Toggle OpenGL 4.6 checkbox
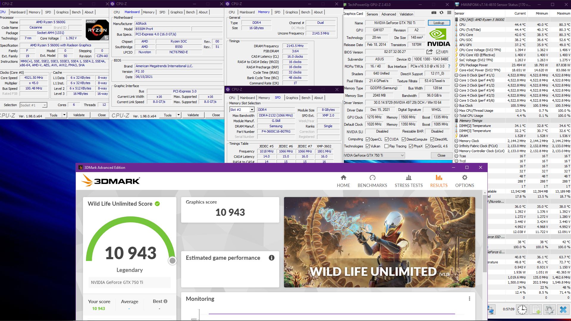Image resolution: width=571 pixels, height=321 pixels. click(427, 146)
